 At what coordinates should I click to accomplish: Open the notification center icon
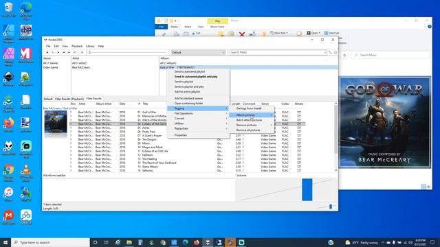[x=432, y=242]
